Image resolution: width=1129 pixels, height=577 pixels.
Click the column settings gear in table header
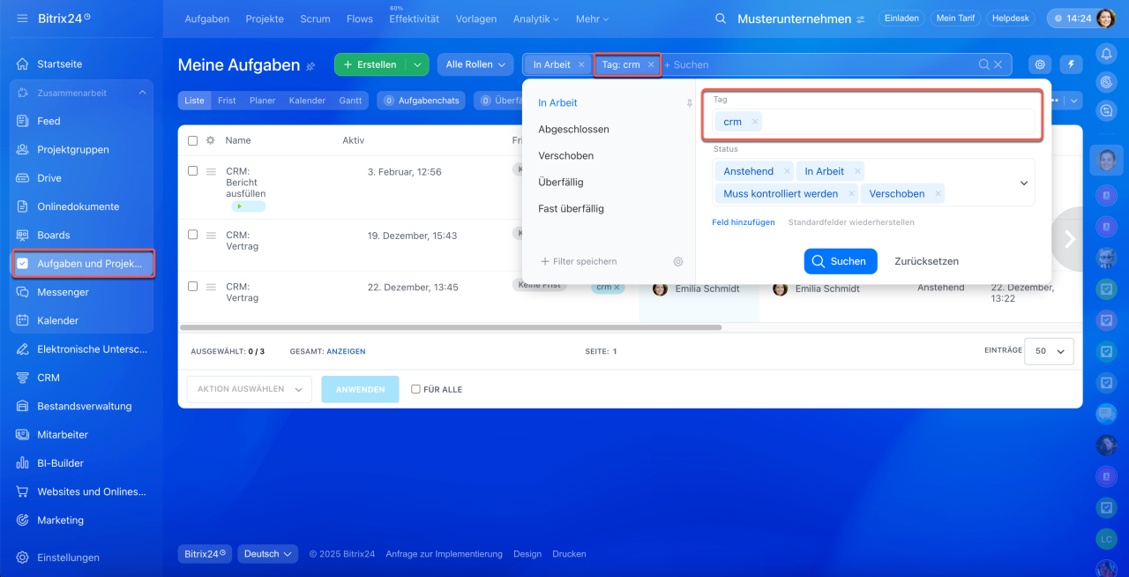[211, 140]
